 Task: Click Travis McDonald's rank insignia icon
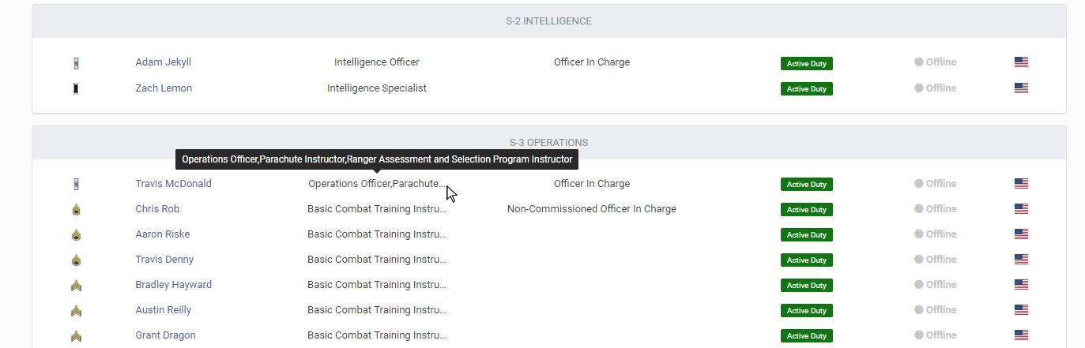point(76,185)
